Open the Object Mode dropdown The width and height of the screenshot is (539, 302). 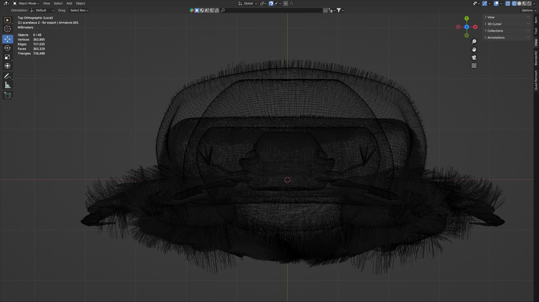tap(26, 3)
